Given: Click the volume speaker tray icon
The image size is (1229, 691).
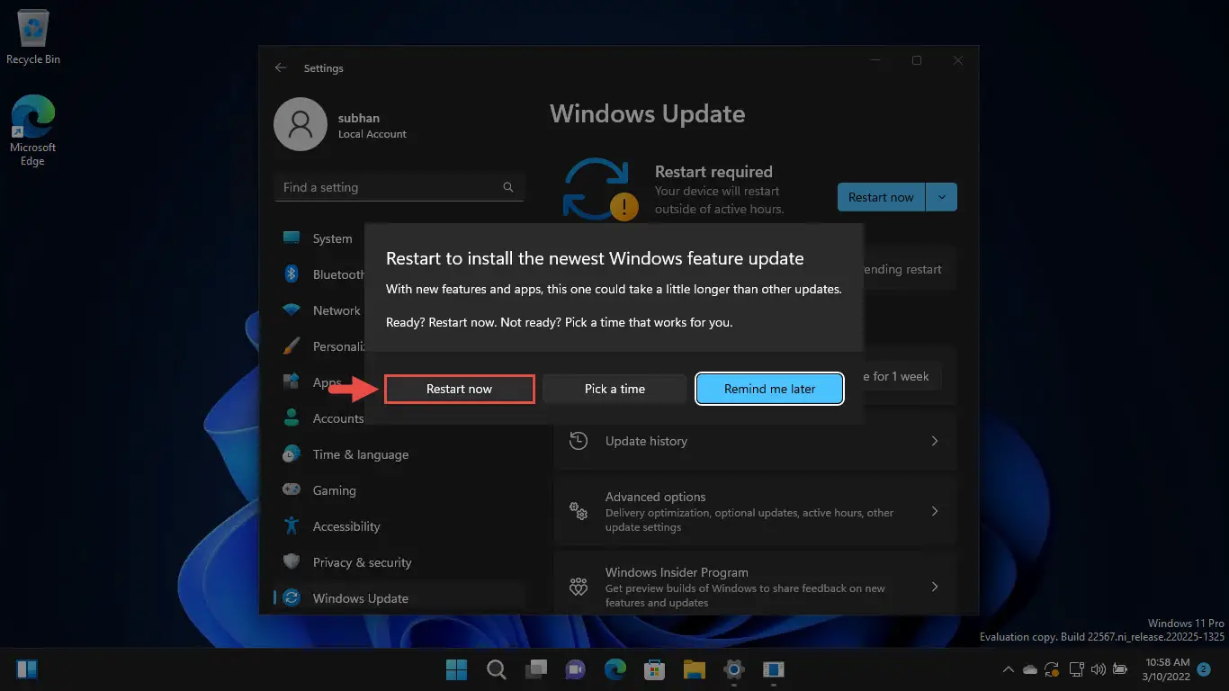Looking at the screenshot, I should pyautogui.click(x=1097, y=669).
